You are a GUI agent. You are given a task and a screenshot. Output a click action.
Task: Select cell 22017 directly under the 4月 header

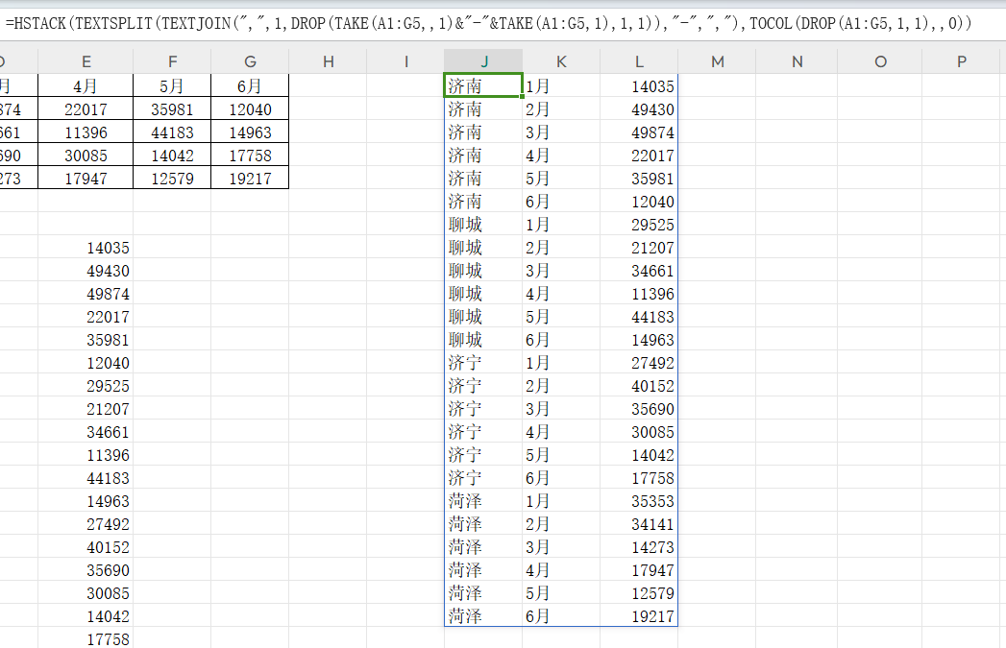click(x=86, y=109)
